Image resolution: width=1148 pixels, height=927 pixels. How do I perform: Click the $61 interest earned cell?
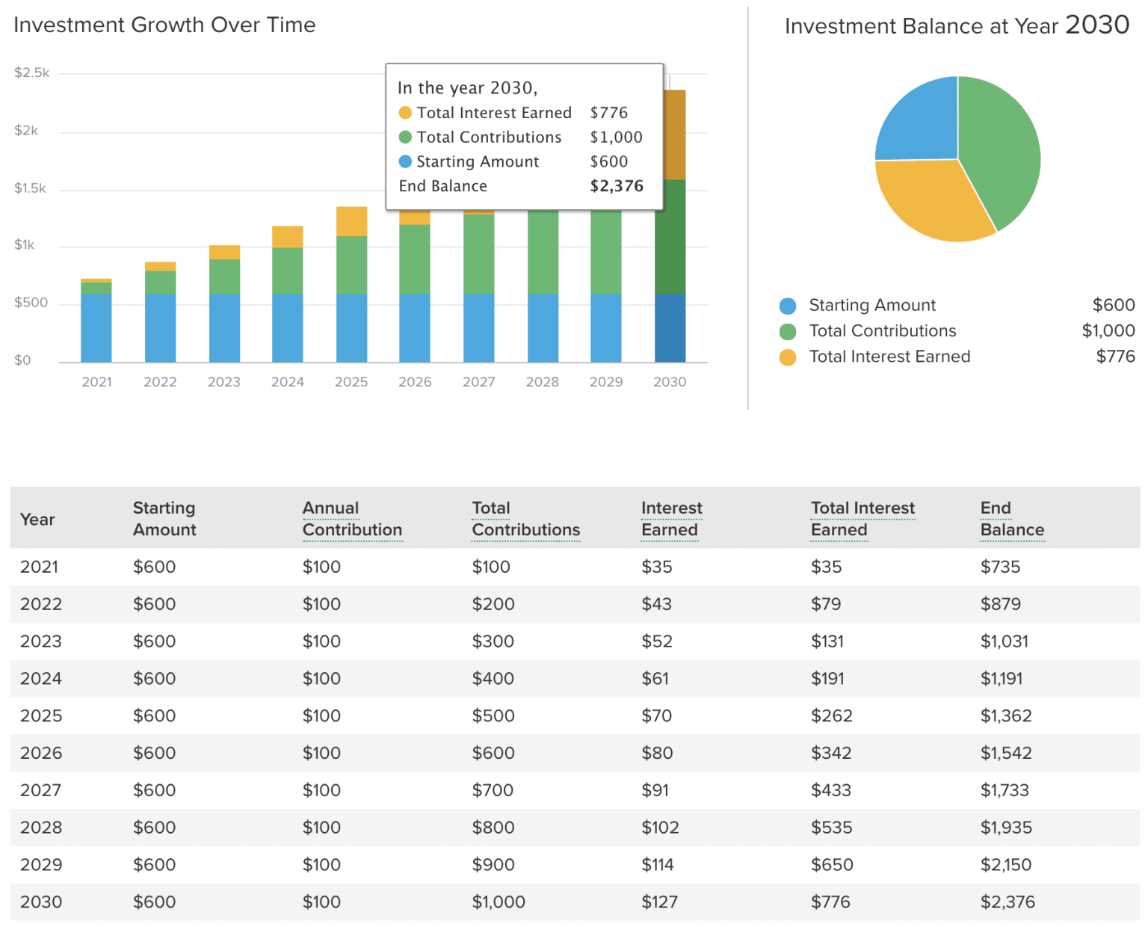point(655,679)
